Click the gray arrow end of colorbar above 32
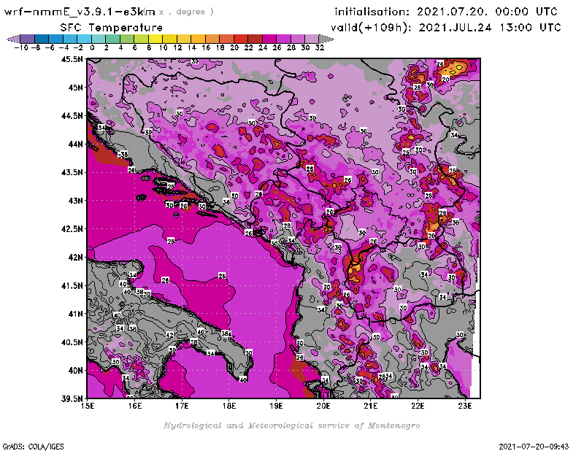The width and height of the screenshot is (584, 451). [x=326, y=39]
